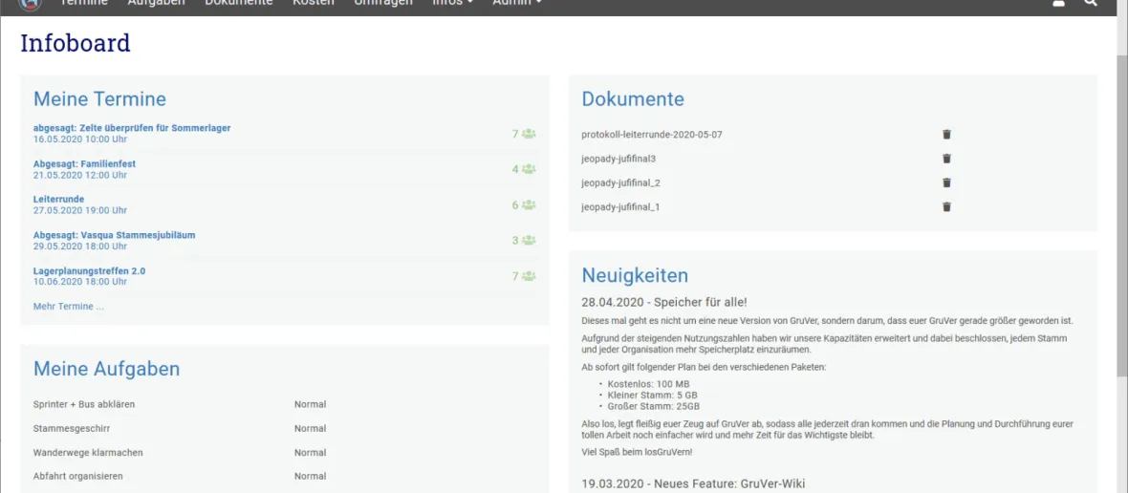The height and width of the screenshot is (493, 1128).
Task: Click news title 28.04.2020 - Speicher für alle!
Action: coord(664,303)
